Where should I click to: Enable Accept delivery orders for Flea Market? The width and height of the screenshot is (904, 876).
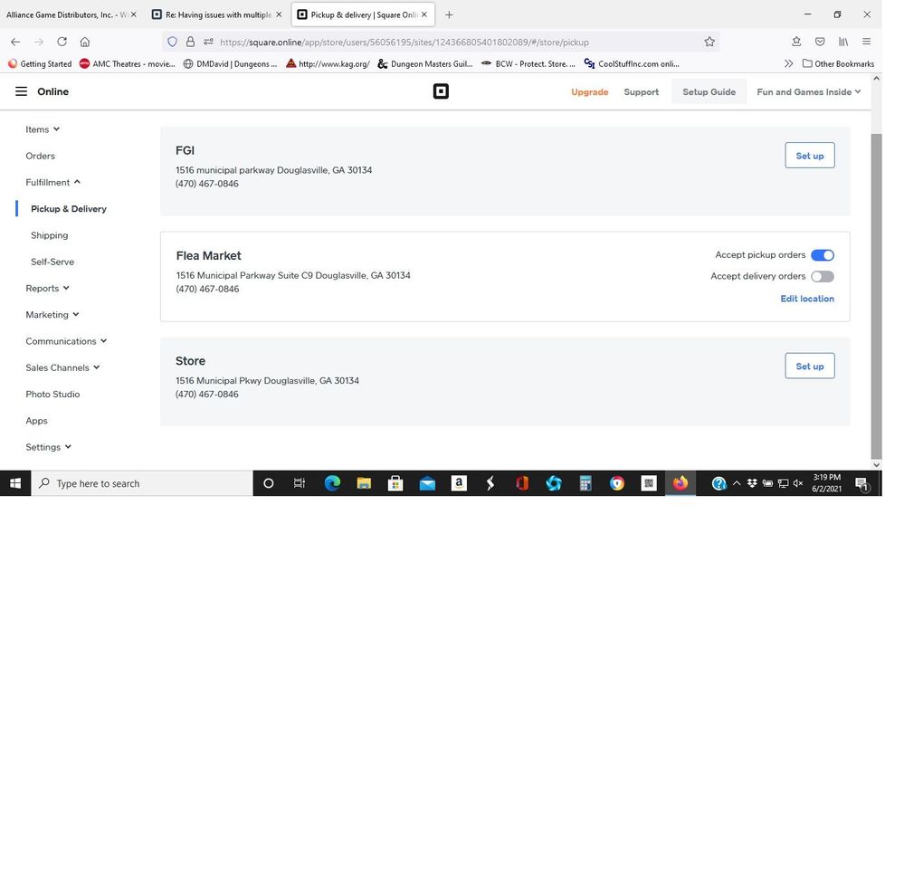(x=822, y=277)
